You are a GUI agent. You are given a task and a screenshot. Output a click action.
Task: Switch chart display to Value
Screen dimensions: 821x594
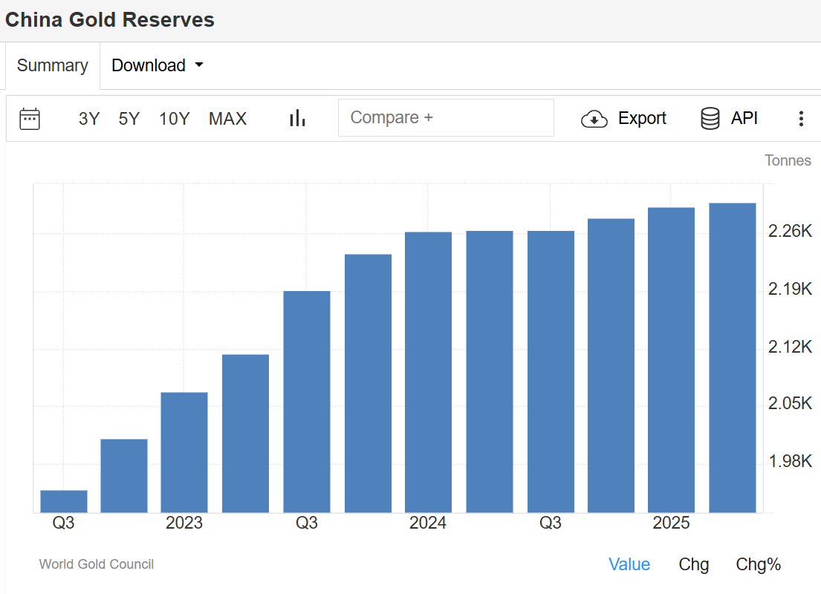coord(629,564)
